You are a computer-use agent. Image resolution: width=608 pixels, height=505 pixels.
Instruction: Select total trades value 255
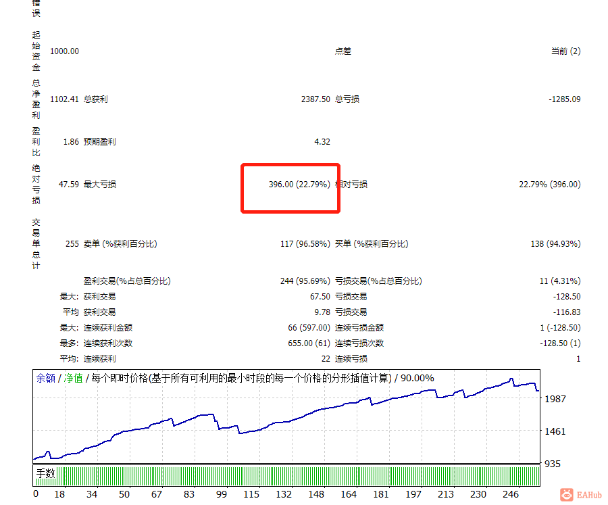pos(72,244)
